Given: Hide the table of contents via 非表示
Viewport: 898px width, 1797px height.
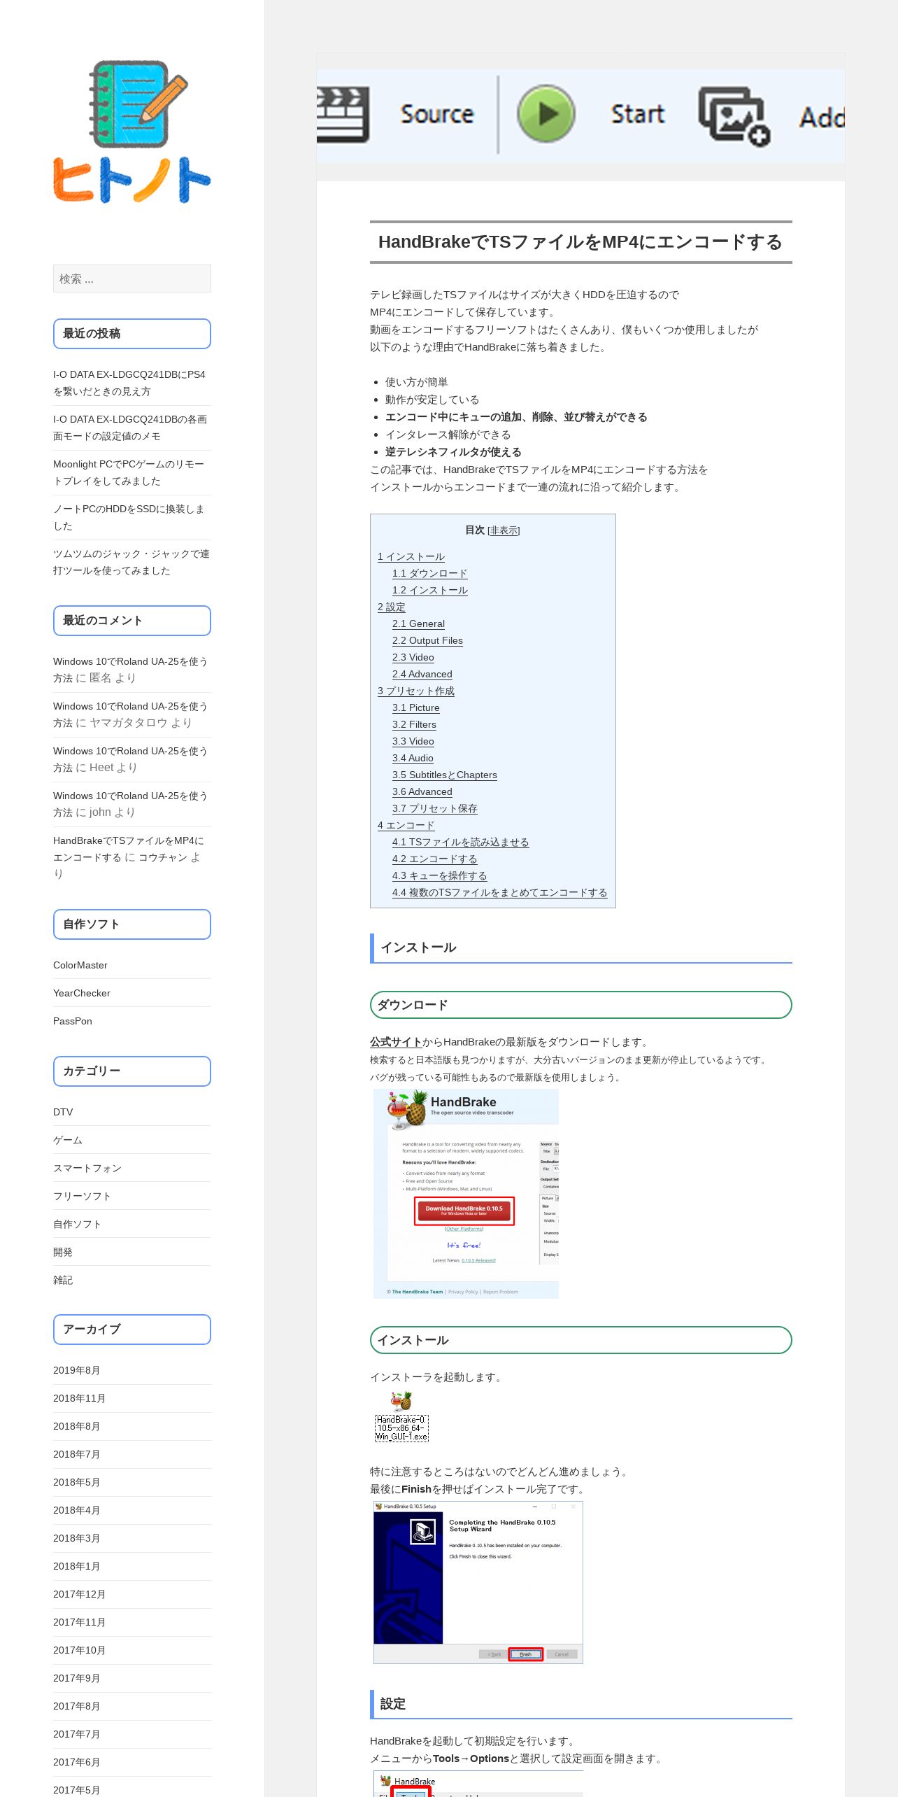Looking at the screenshot, I should tap(504, 530).
